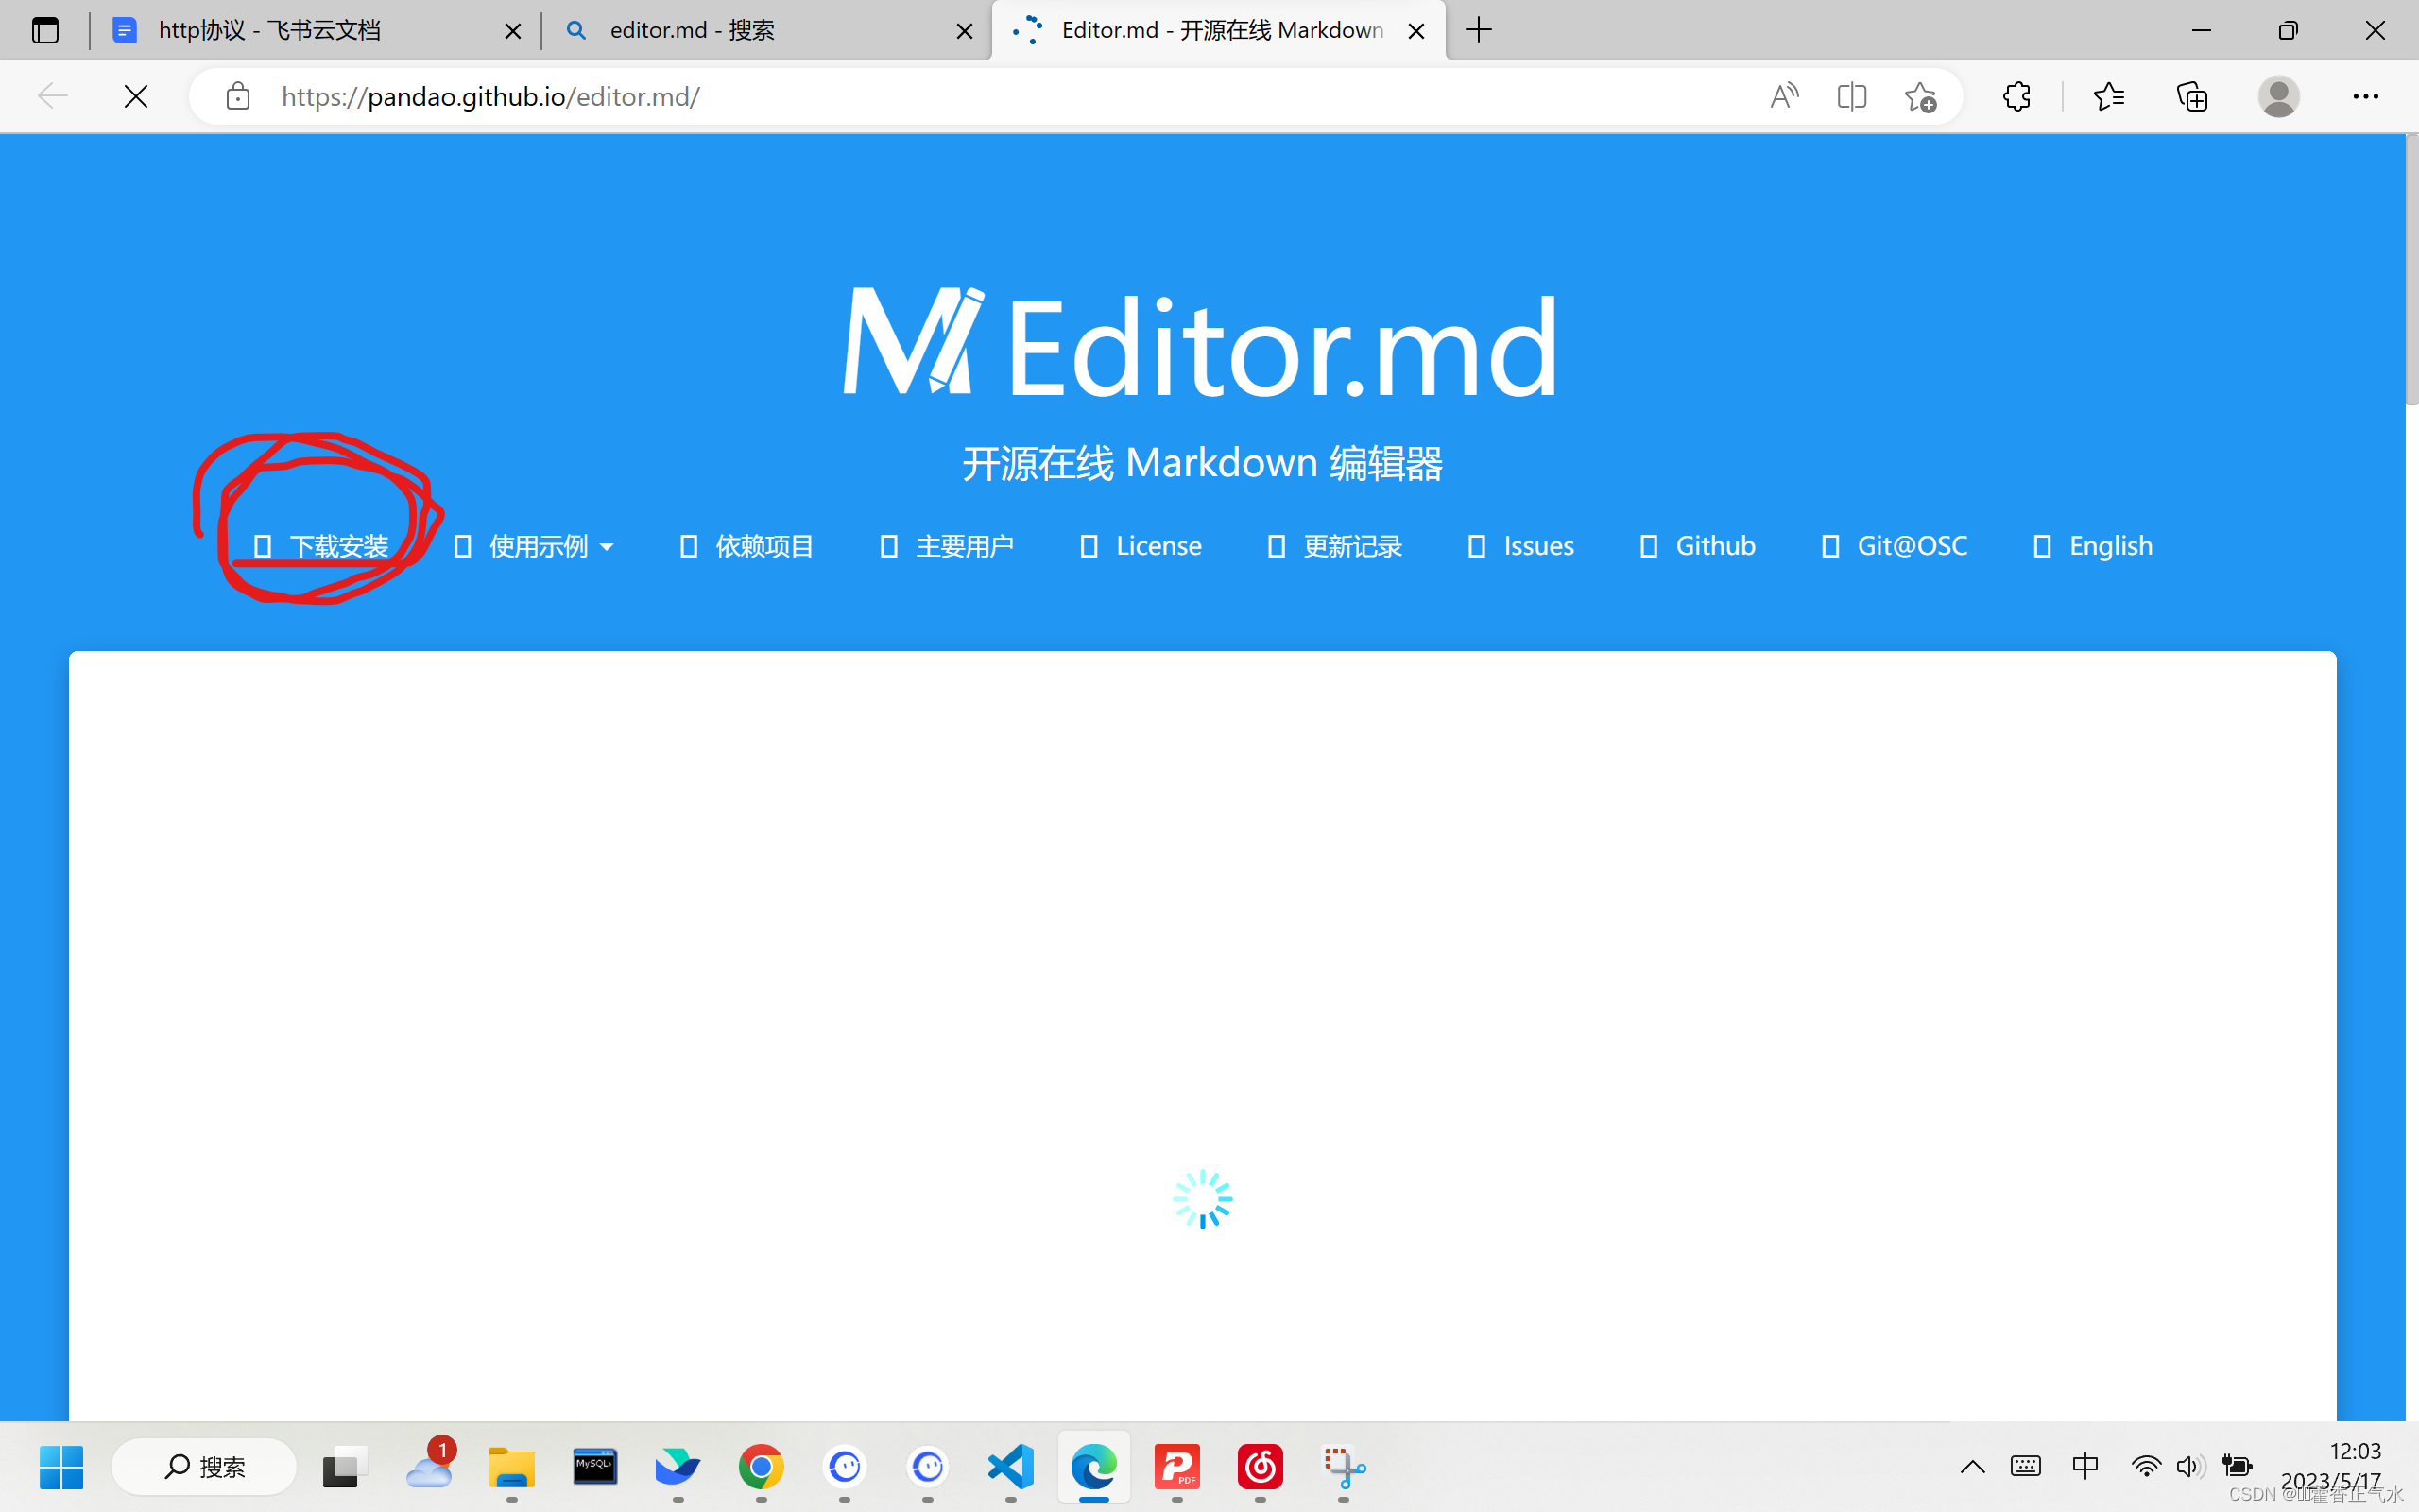This screenshot has height=1512, width=2419.
Task: Open the Favorites list icon
Action: point(2108,96)
